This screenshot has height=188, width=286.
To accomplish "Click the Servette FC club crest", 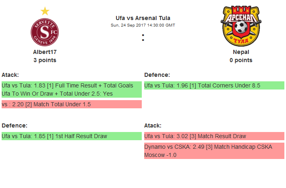I will coord(45,32).
